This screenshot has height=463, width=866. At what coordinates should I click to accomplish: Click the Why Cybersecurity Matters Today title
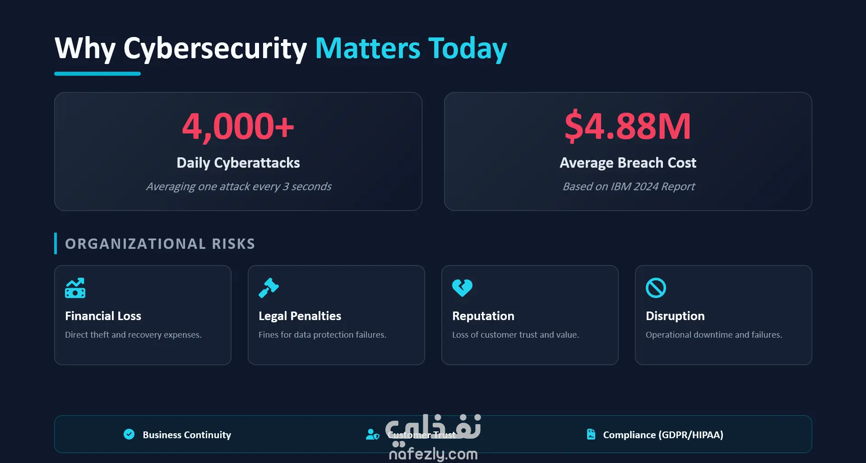281,49
